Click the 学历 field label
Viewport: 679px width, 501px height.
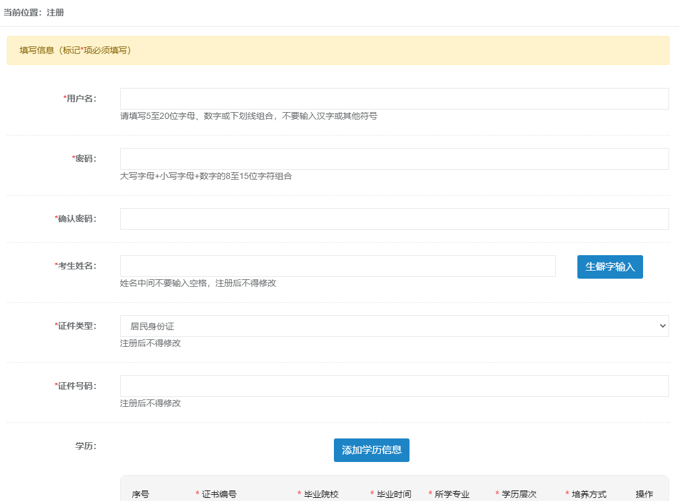(85, 446)
